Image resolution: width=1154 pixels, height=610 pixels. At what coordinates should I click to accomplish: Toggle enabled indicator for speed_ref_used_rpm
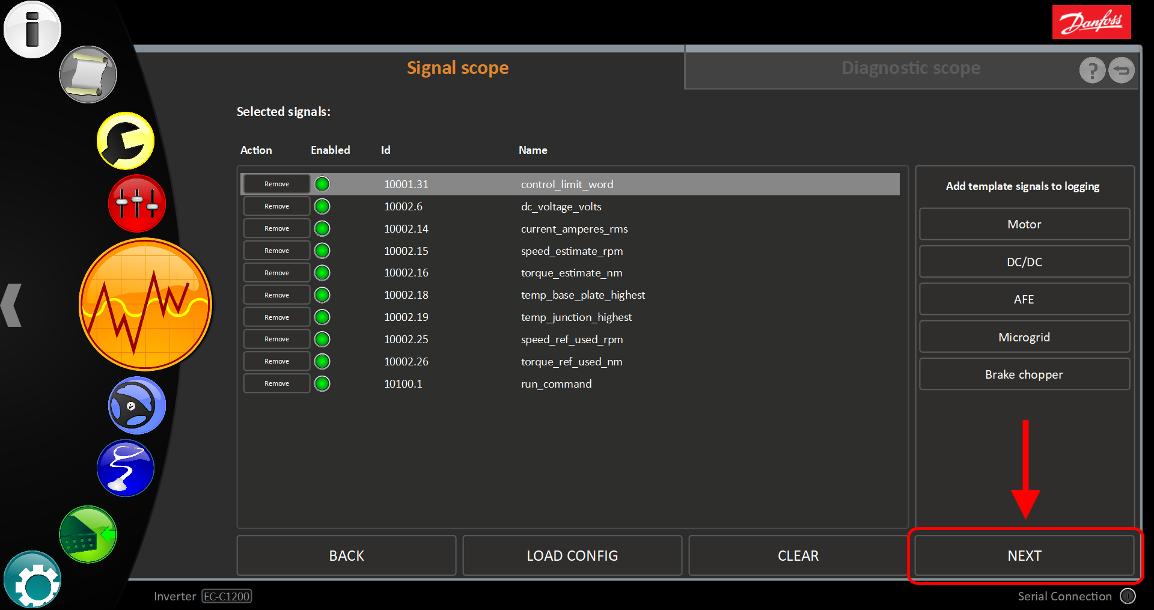(x=323, y=339)
